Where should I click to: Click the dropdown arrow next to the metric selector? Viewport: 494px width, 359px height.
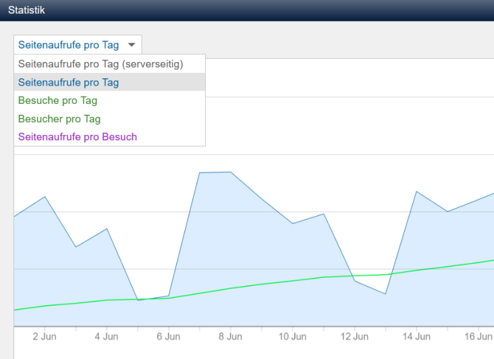click(x=132, y=45)
